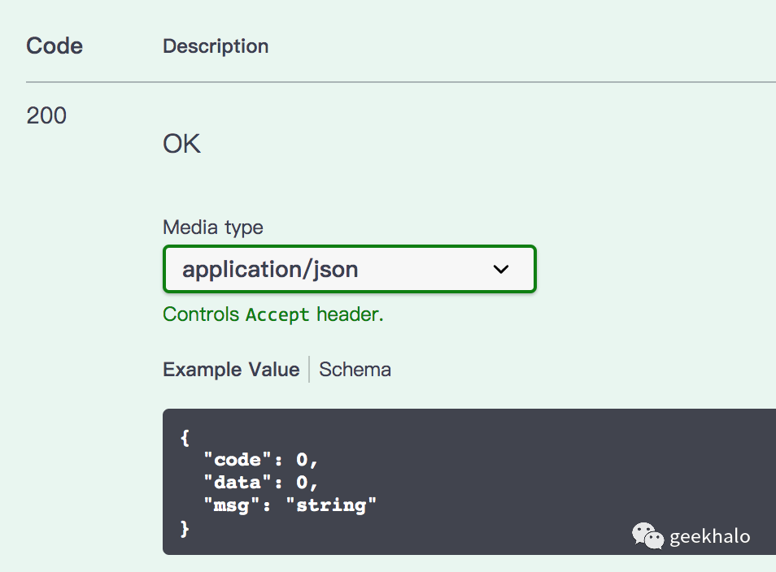Click the zero value after "data"

pyautogui.click(x=302, y=483)
